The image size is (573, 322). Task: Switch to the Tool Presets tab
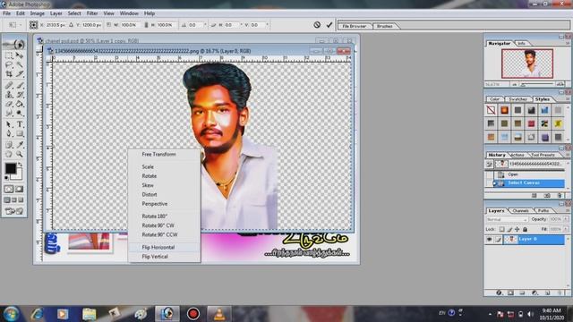point(543,155)
